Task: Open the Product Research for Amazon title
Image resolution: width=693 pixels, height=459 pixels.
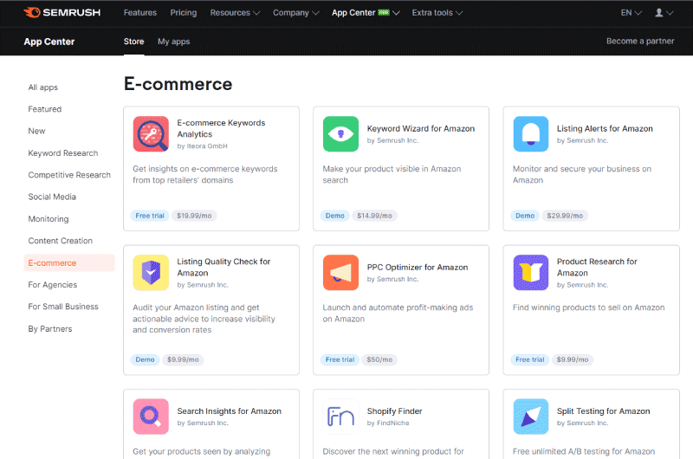Action: [597, 268]
